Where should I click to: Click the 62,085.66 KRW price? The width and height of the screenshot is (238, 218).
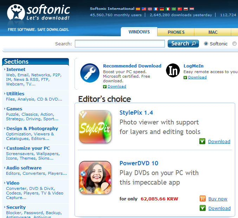159,199
